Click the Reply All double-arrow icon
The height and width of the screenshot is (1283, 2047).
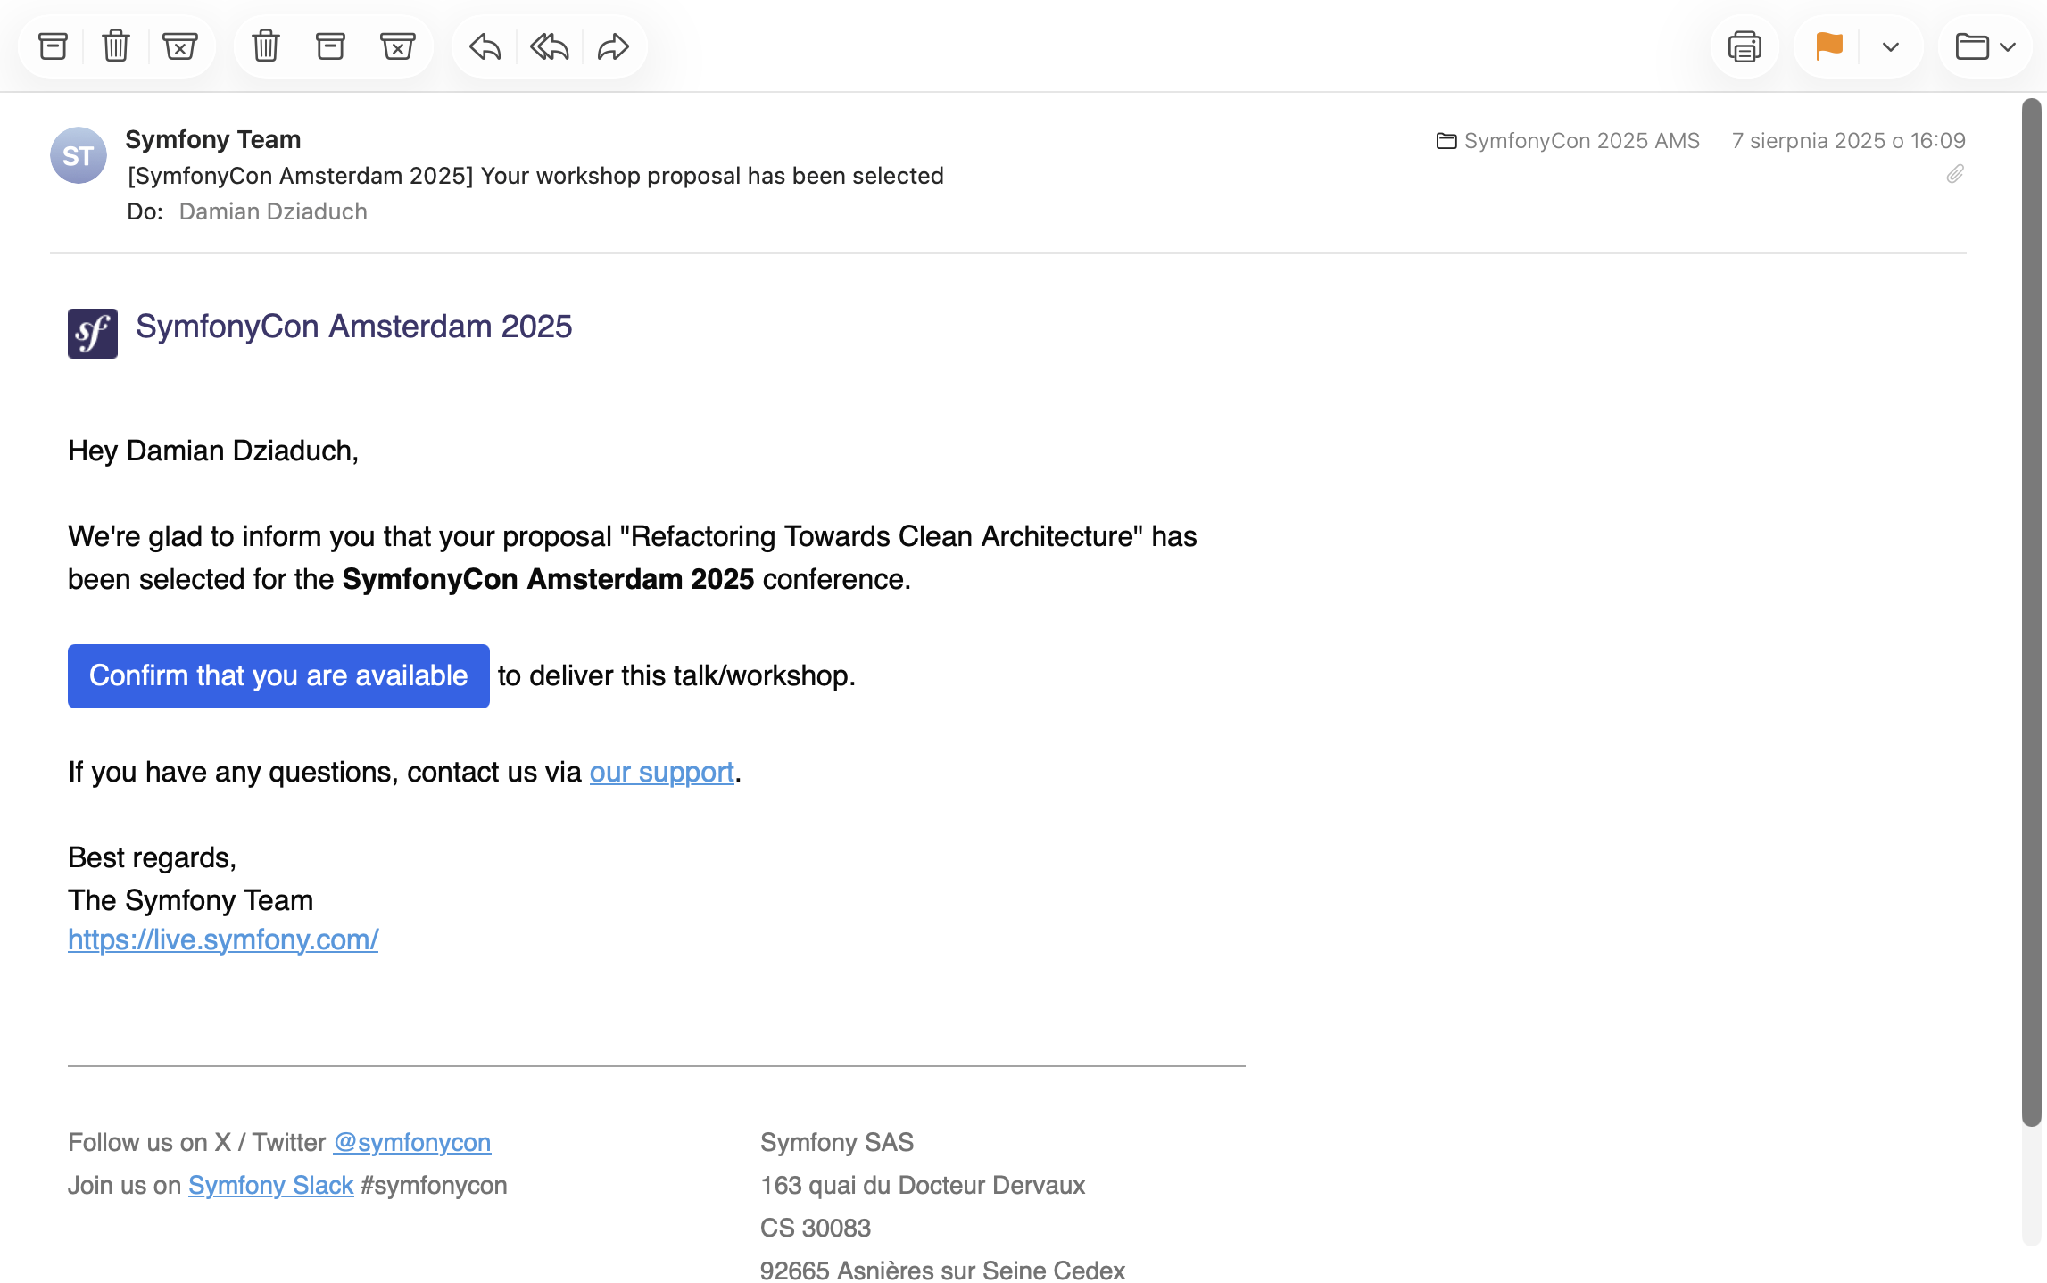[x=549, y=46]
